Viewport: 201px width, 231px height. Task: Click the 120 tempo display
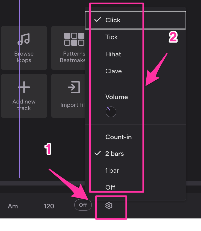coord(49,206)
